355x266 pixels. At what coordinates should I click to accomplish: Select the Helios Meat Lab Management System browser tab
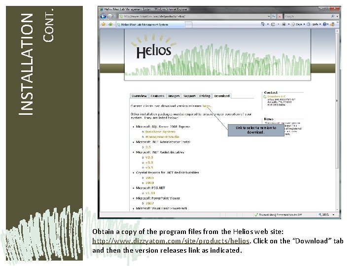coord(150,25)
